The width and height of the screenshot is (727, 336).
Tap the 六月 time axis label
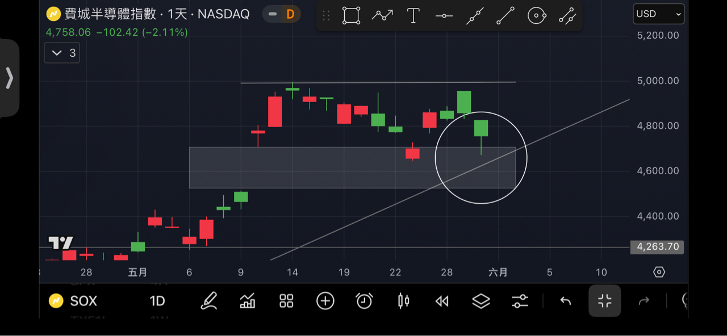pos(498,272)
